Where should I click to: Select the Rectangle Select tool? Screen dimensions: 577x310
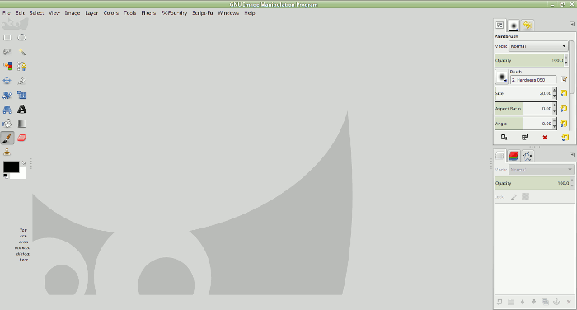[7, 38]
